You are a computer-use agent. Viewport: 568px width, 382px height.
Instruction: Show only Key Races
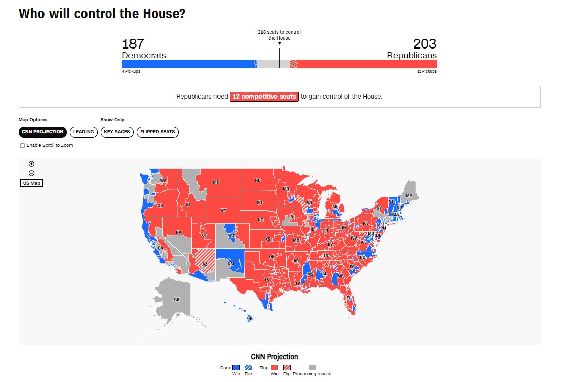pyautogui.click(x=117, y=132)
